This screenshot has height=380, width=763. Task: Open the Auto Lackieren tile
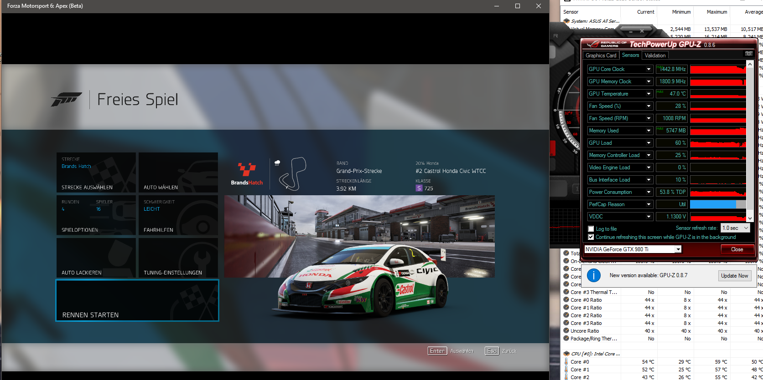(x=96, y=258)
